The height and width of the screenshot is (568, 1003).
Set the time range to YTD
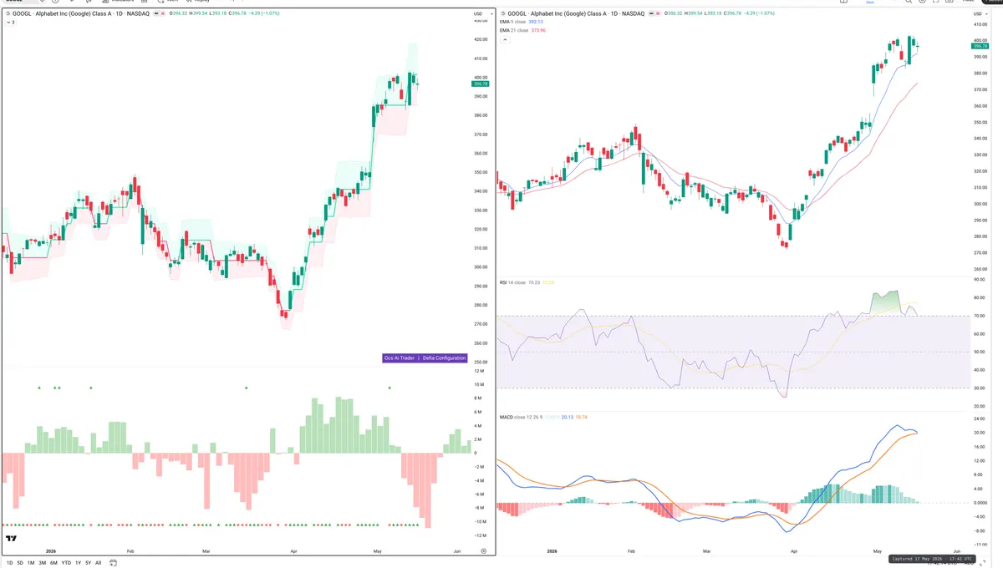tap(66, 563)
